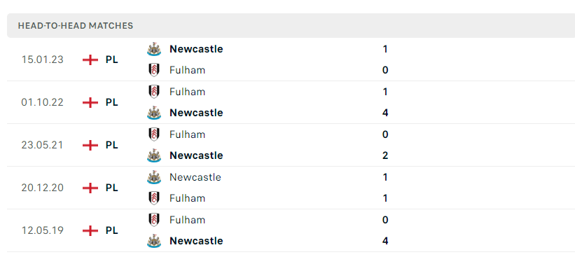Open Newcastle team name in 15.01.23 match

click(196, 49)
